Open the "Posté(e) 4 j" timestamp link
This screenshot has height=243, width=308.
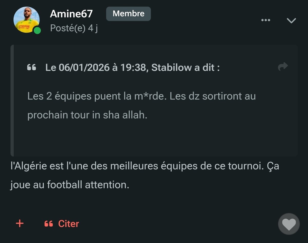pyautogui.click(x=74, y=28)
